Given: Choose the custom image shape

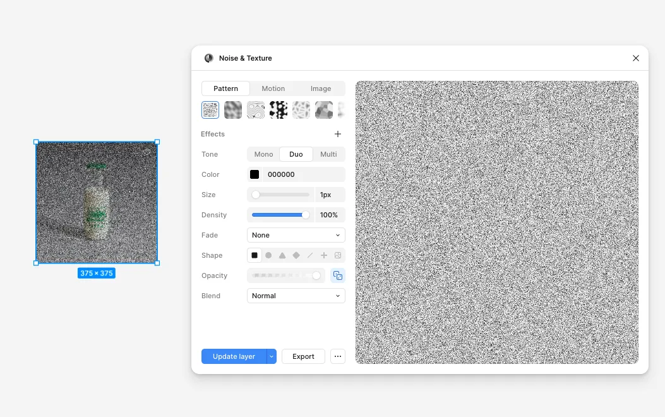Looking at the screenshot, I should pos(338,255).
